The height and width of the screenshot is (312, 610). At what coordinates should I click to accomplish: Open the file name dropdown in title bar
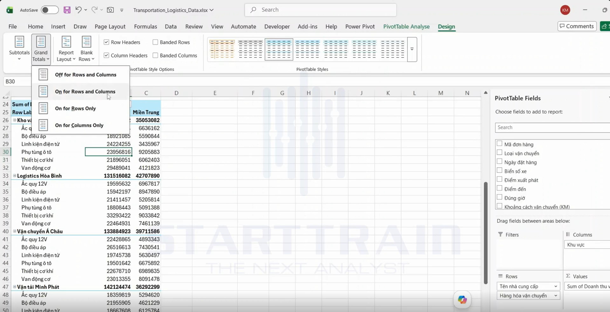click(x=212, y=10)
